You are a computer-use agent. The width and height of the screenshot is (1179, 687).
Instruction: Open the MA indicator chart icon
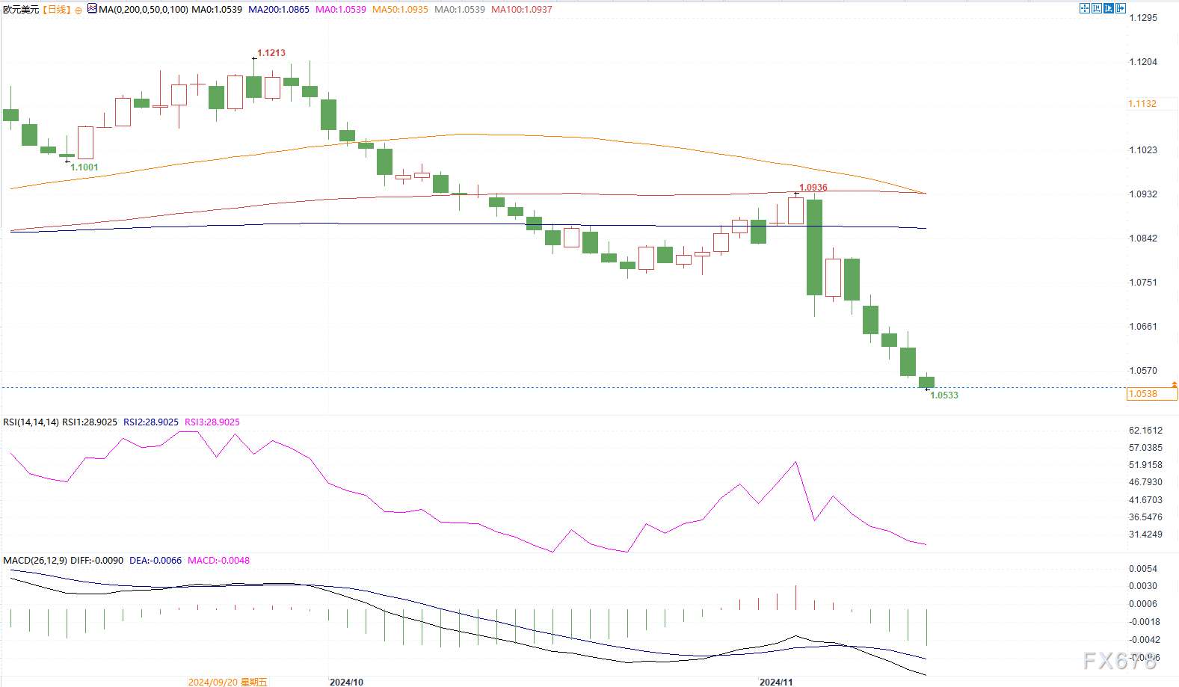click(x=92, y=9)
